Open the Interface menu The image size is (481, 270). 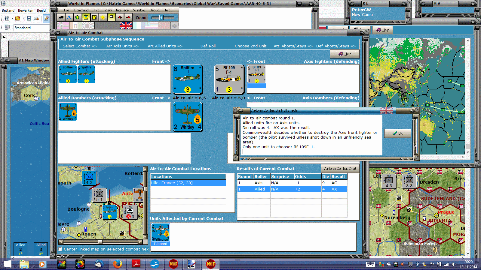pyautogui.click(x=122, y=10)
